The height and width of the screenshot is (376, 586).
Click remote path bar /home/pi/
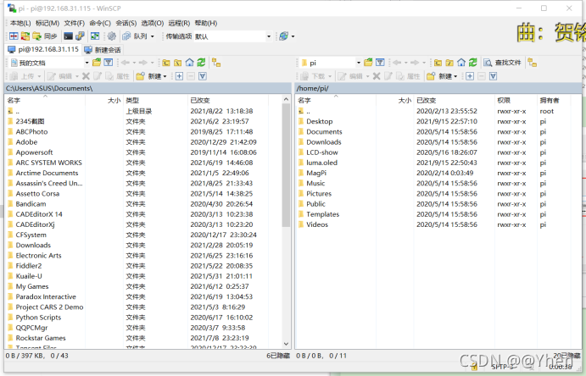tap(438, 88)
